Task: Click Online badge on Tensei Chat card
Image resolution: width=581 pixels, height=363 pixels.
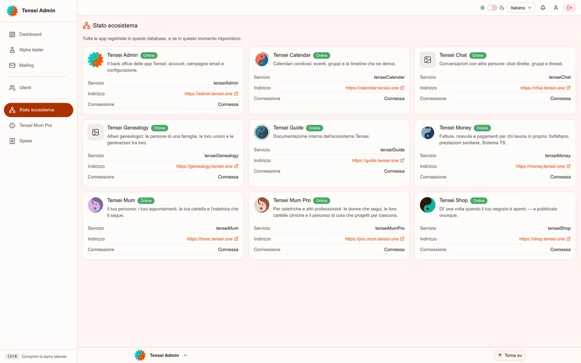Action: 478,55
